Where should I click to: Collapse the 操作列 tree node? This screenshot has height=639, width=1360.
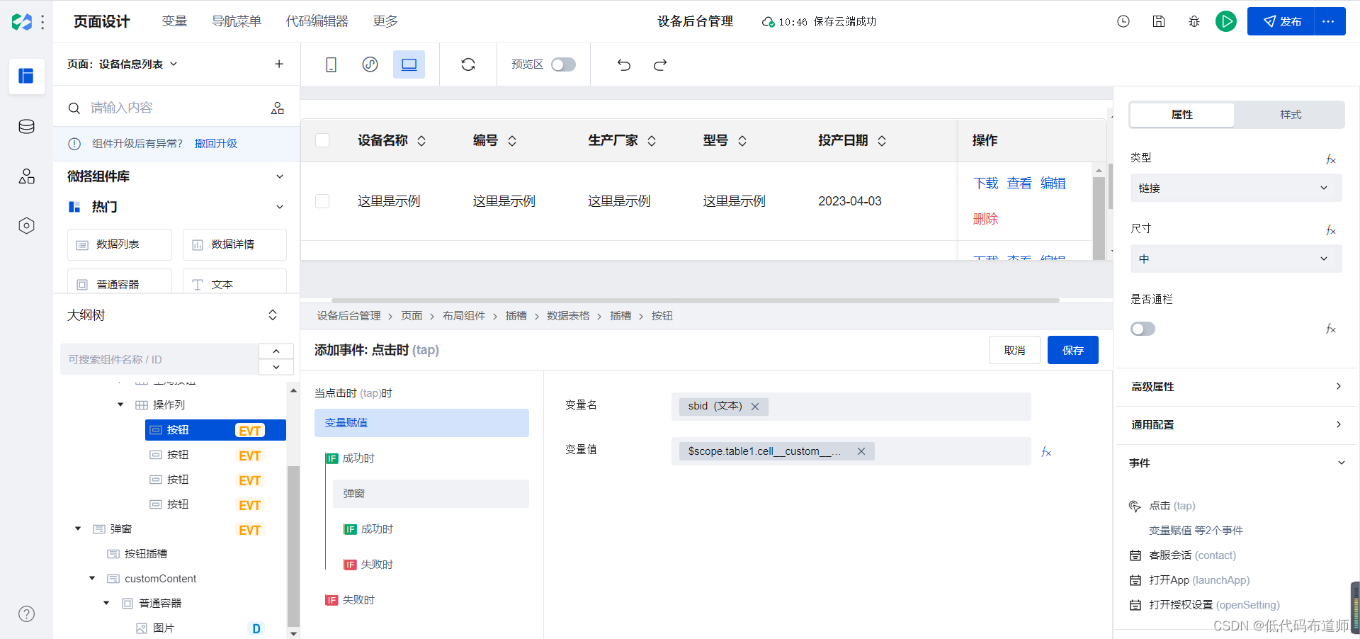[120, 405]
